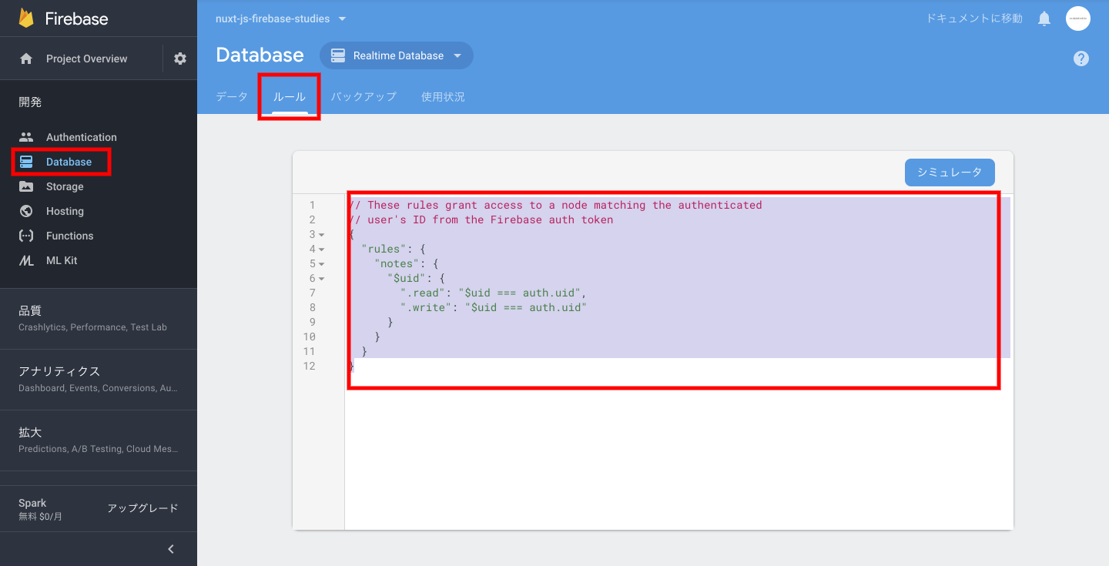Click the ドキュメントに移動 link

click(974, 18)
